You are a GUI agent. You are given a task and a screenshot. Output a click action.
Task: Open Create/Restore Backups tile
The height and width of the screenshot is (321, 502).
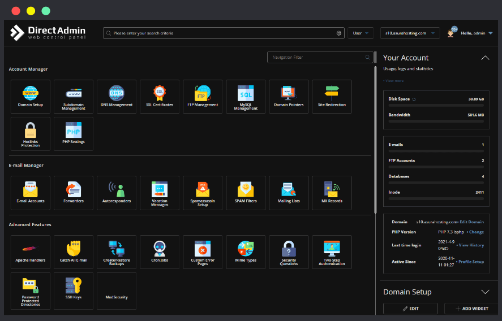(117, 252)
